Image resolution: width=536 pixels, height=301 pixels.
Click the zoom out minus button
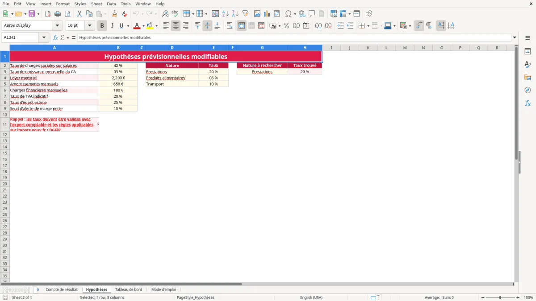tap(483, 297)
